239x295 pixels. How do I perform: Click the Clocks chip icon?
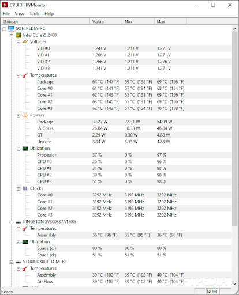coord(25,188)
